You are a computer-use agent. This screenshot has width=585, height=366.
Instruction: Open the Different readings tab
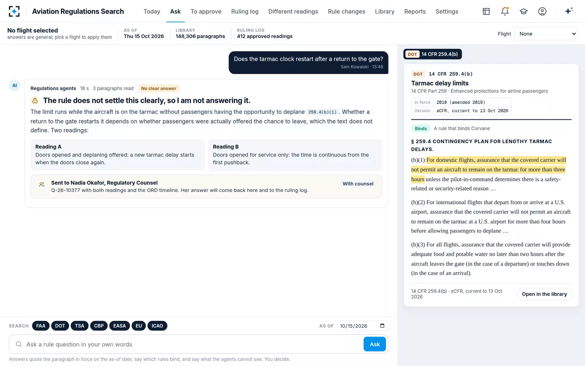pos(293,11)
